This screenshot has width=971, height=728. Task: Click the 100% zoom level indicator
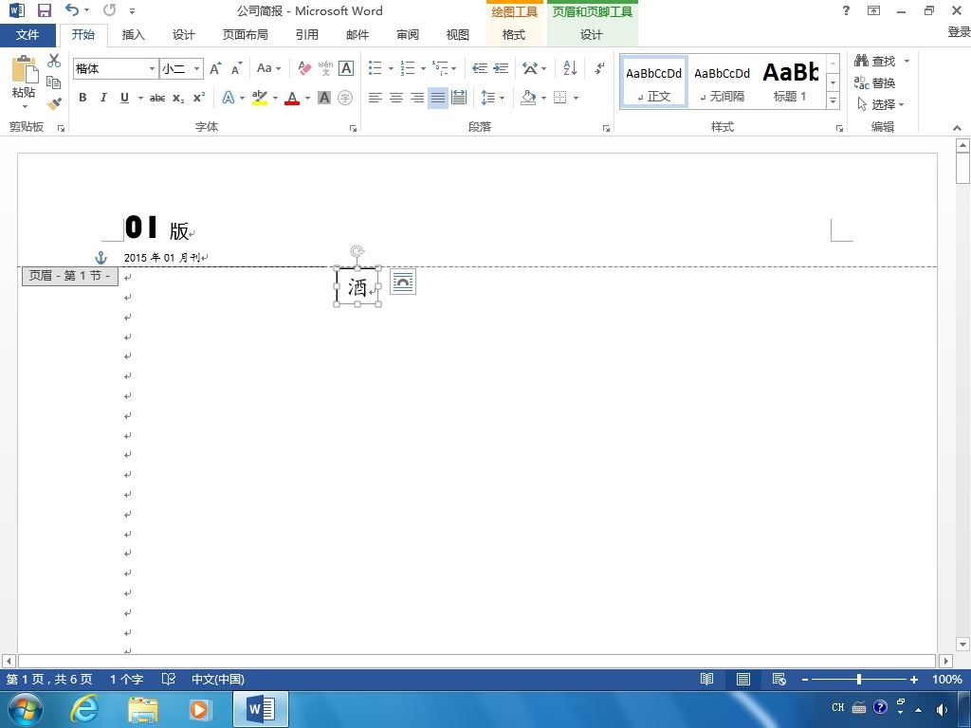tap(947, 679)
